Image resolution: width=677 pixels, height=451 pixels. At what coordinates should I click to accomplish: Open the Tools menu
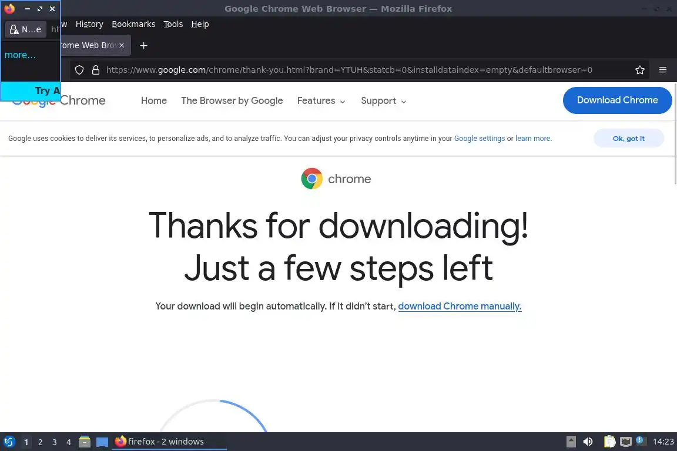(173, 24)
